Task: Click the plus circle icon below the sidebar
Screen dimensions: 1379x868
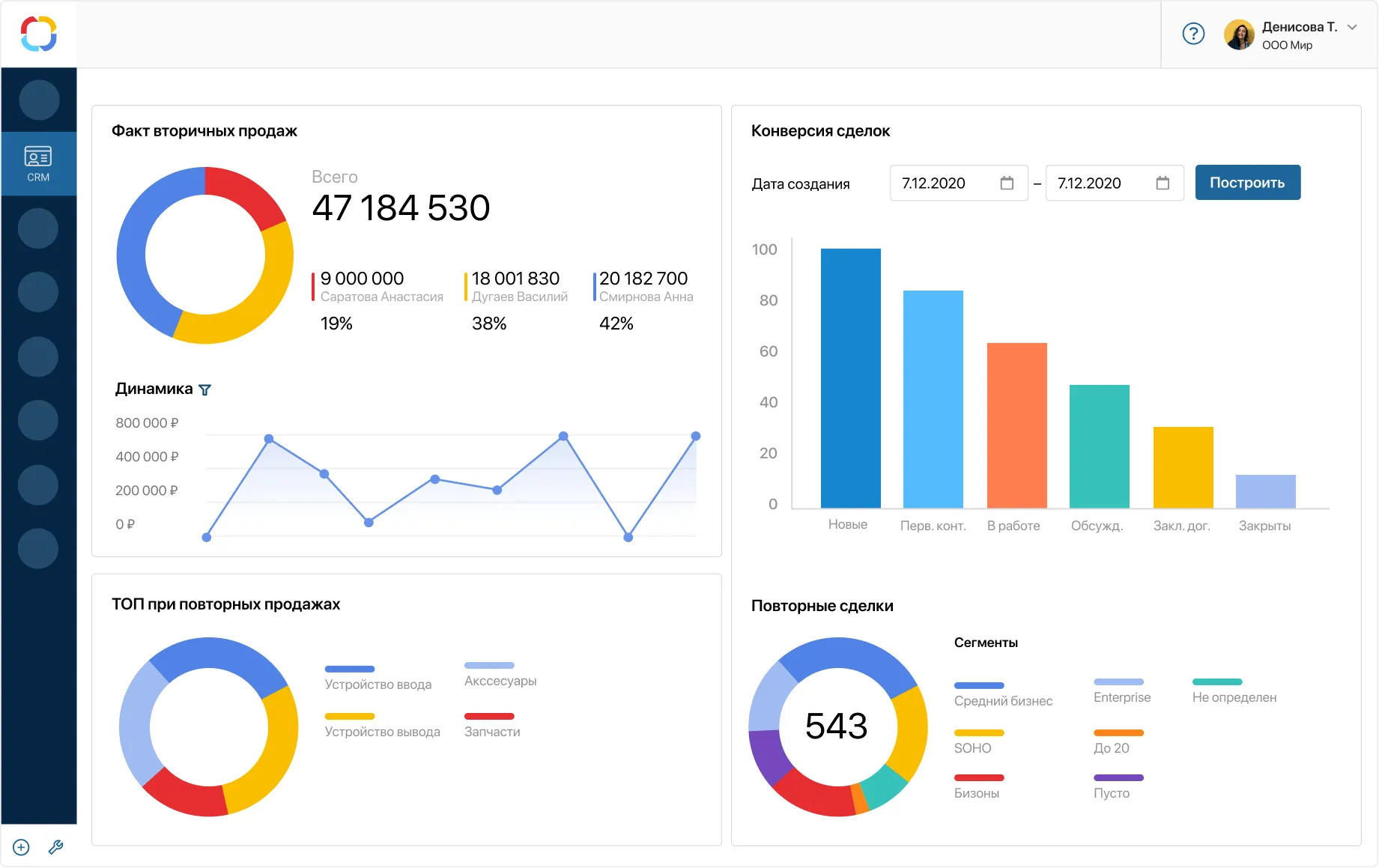Action: (x=21, y=847)
